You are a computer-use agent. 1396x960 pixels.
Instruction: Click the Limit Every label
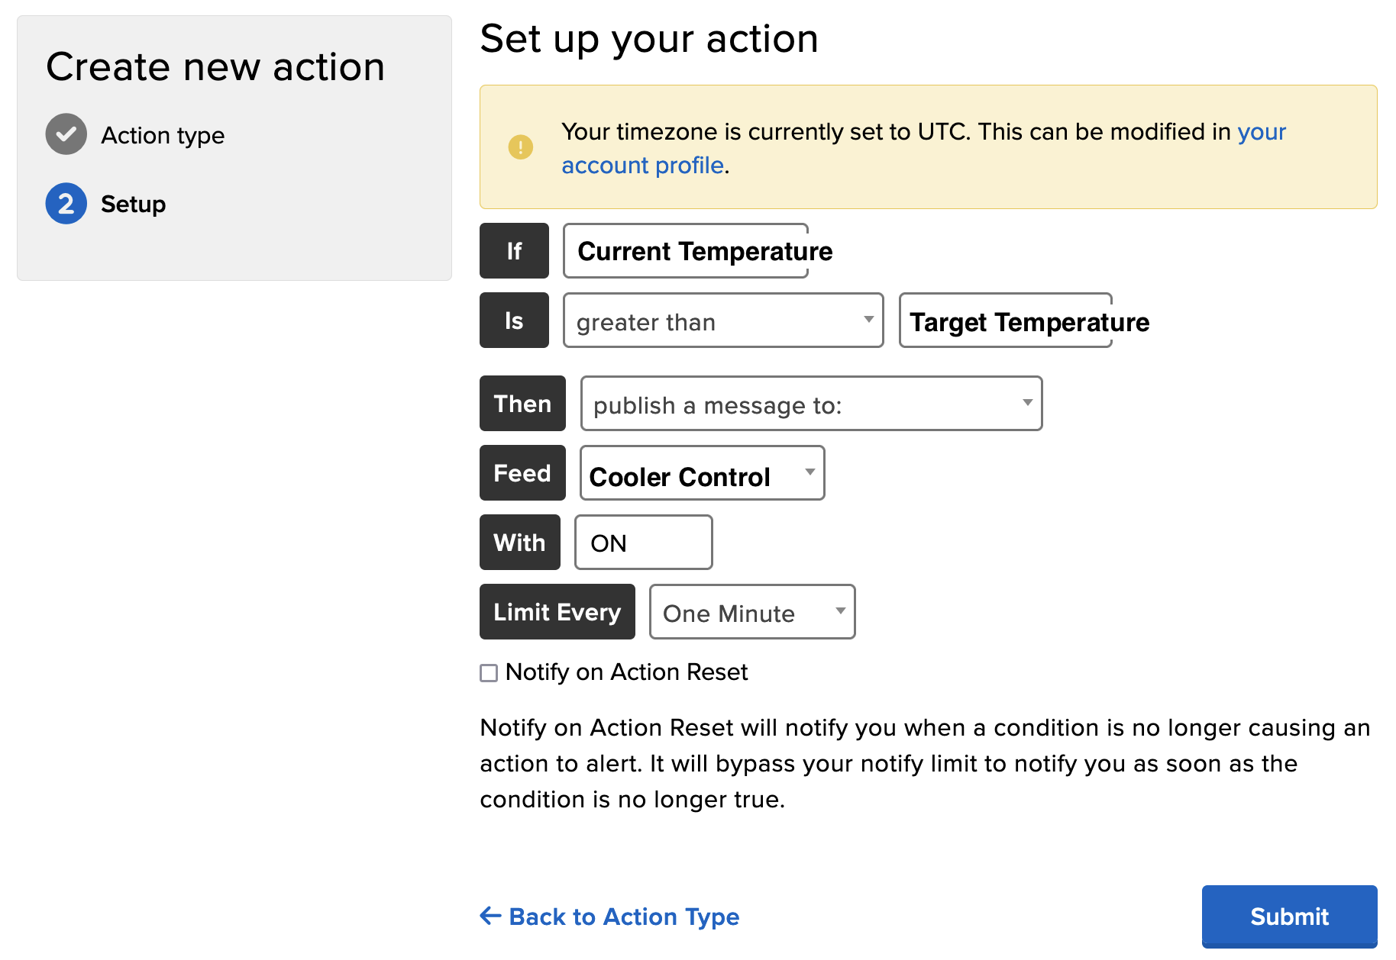click(557, 611)
